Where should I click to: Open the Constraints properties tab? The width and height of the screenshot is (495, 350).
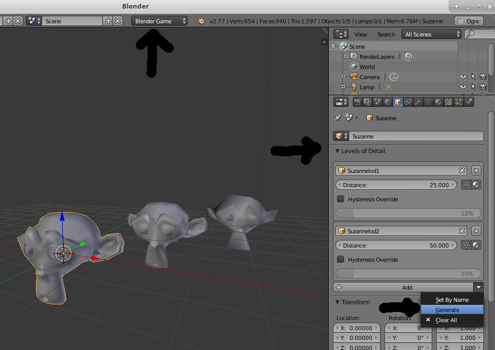click(x=408, y=102)
